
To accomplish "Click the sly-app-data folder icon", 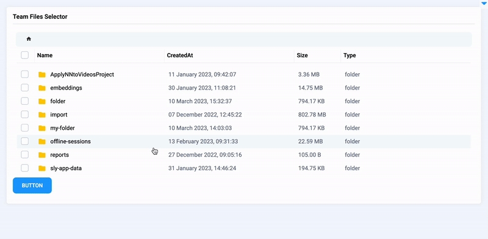I will click(42, 168).
